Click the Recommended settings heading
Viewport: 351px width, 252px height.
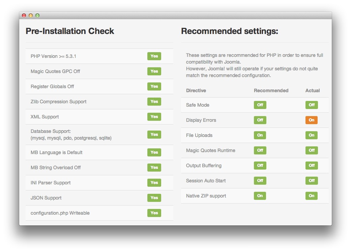[229, 31]
